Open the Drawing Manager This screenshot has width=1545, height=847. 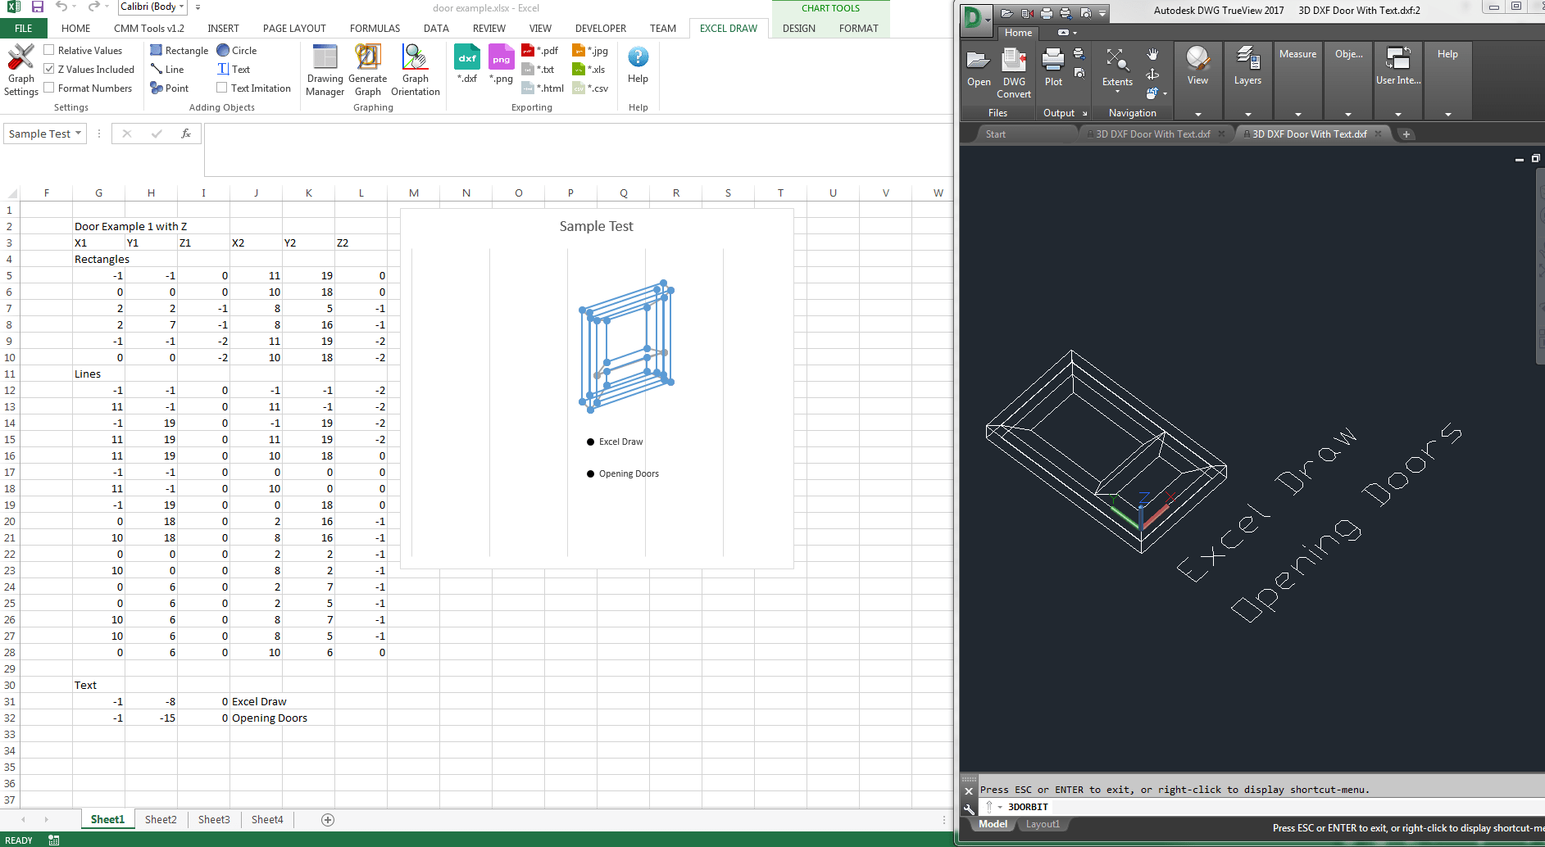point(325,69)
